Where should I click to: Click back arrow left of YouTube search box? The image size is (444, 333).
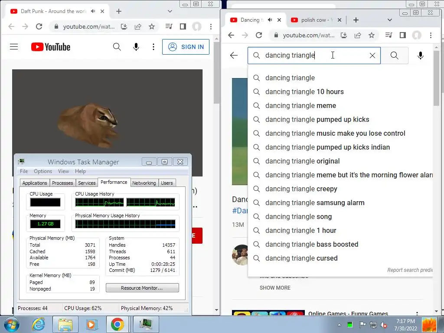(234, 55)
